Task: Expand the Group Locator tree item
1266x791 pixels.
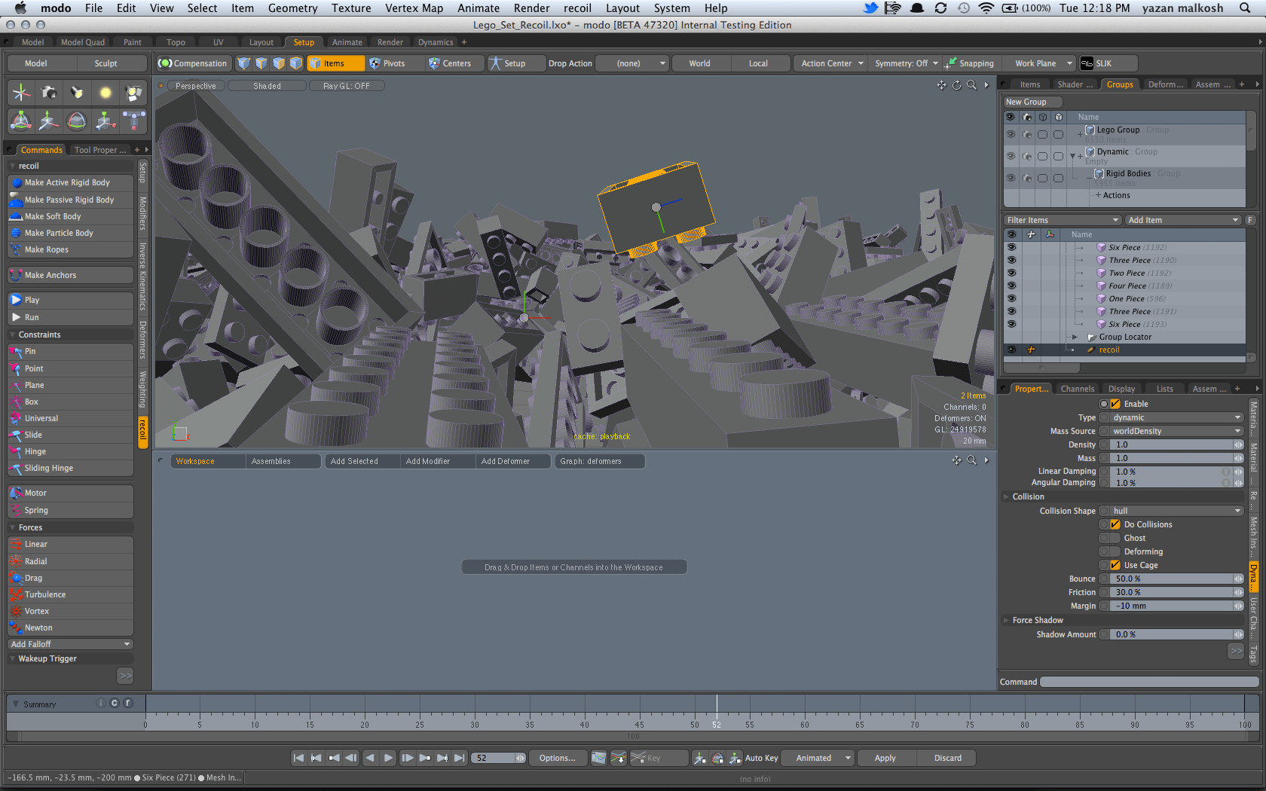Action: (x=1075, y=337)
